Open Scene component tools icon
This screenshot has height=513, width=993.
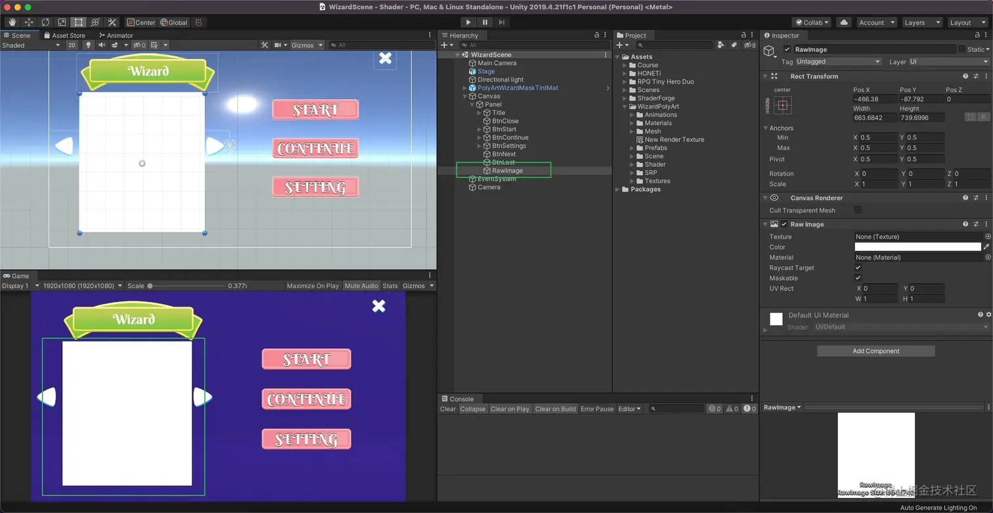pos(265,45)
